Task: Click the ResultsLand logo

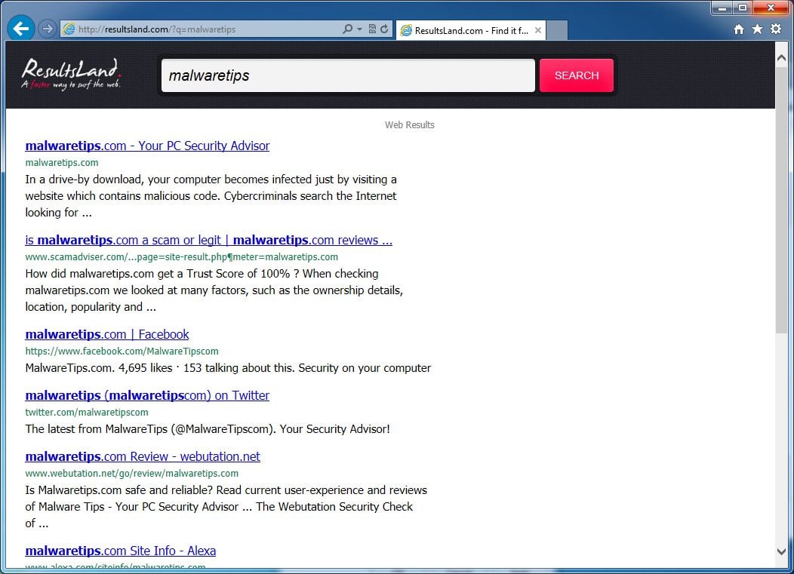Action: point(71,74)
